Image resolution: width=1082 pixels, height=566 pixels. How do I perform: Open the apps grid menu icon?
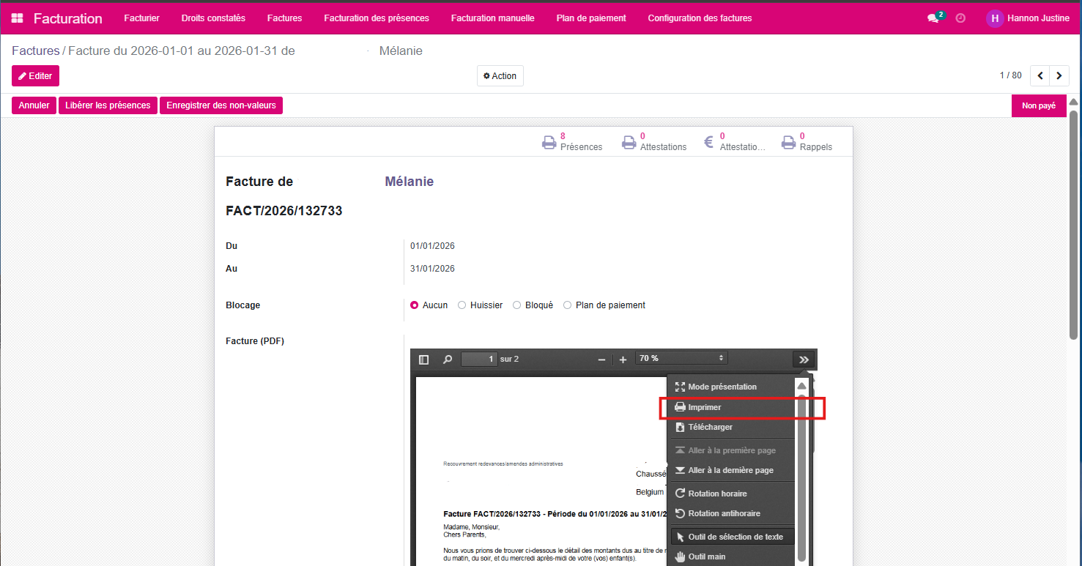tap(18, 18)
